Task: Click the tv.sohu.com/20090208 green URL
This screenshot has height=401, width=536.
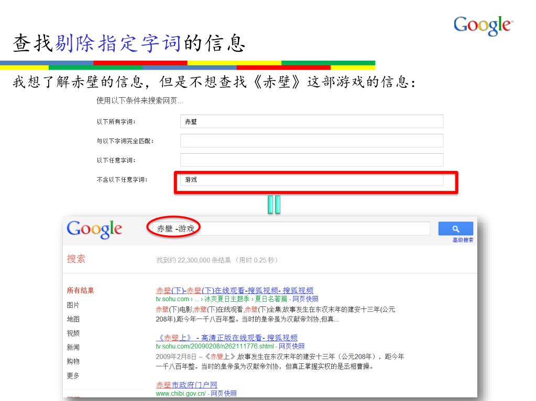Action: point(215,346)
